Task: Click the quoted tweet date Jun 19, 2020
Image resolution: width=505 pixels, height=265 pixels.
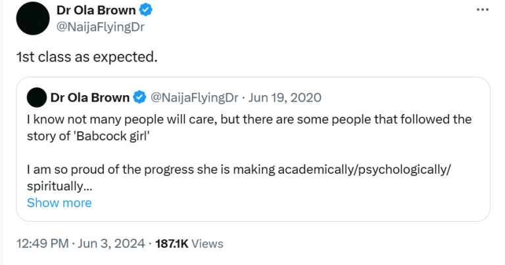Action: point(285,98)
